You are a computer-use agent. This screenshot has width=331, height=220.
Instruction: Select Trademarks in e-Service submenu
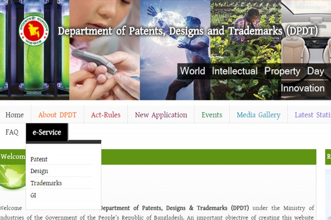click(x=46, y=183)
